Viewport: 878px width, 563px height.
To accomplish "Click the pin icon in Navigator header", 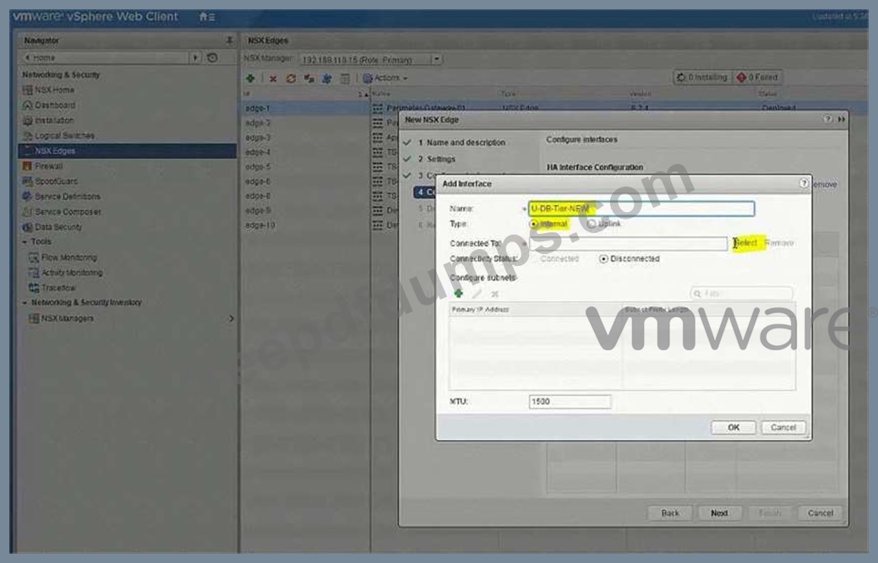I will 229,41.
